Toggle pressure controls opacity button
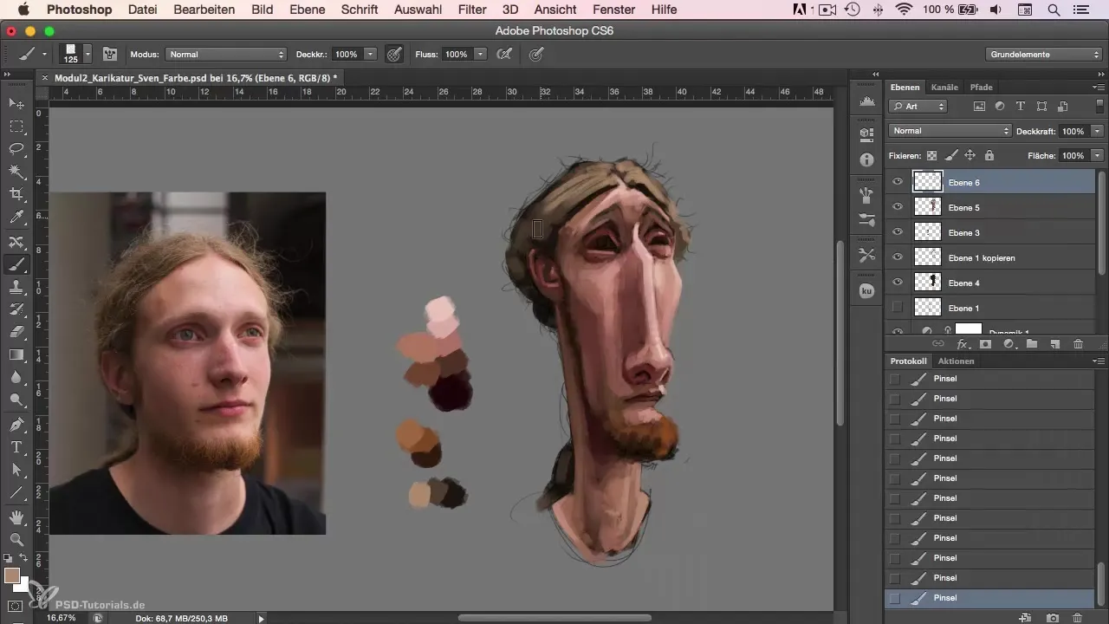The image size is (1109, 624). coord(394,54)
